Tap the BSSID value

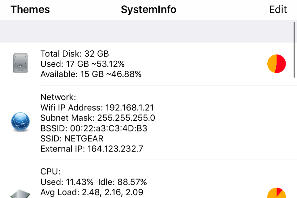(94, 128)
